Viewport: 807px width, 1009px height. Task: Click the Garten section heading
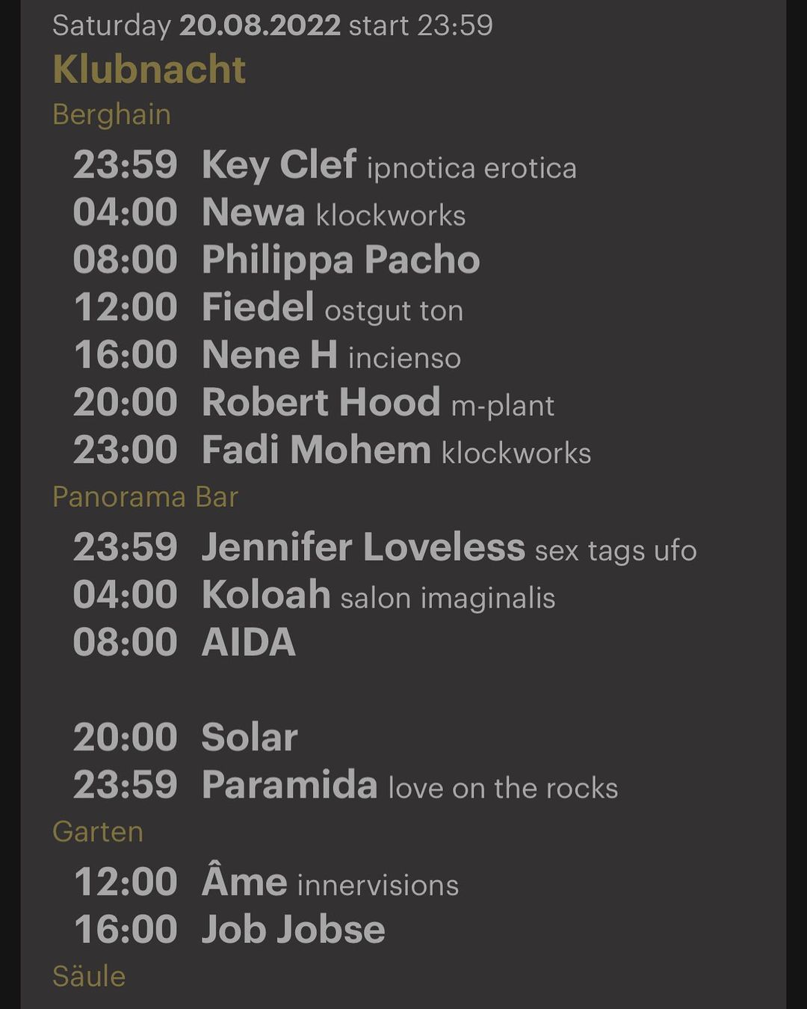click(x=98, y=832)
